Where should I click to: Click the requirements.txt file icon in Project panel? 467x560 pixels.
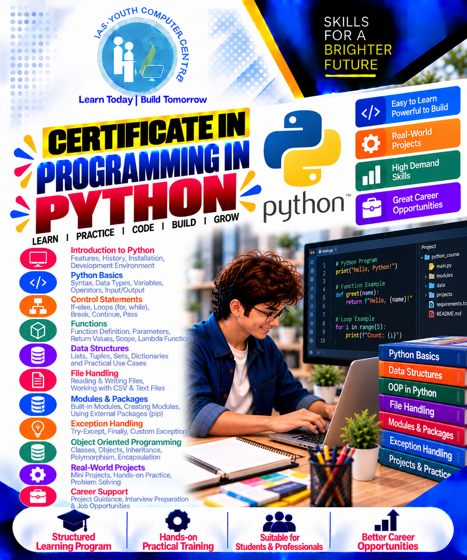click(431, 304)
